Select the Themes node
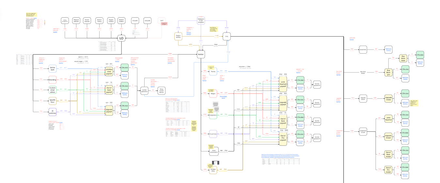Screen dimensions: 440x183 [213, 71]
